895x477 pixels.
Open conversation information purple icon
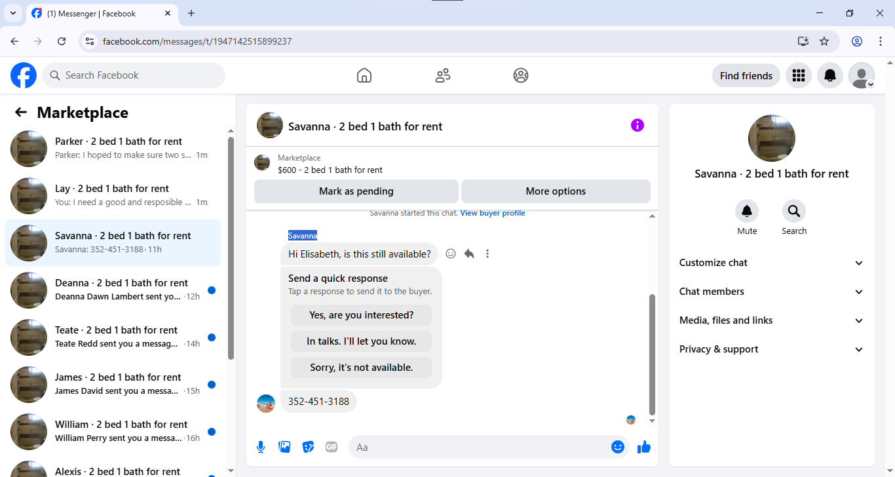click(637, 125)
